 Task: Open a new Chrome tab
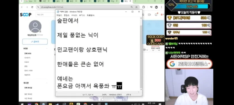coord(135,1)
